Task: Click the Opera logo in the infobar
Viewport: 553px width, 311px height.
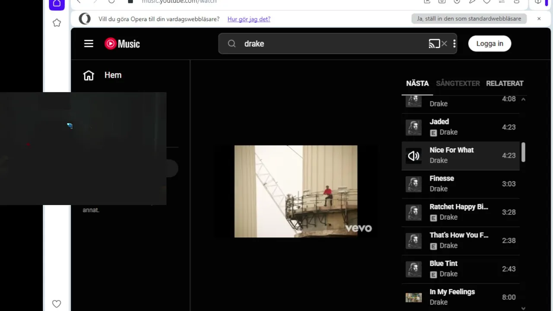Action: coord(85,19)
